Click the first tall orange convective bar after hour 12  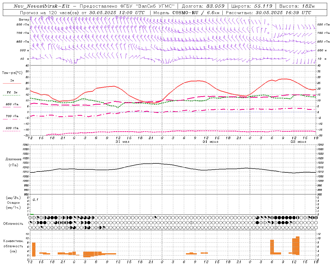[34, 250]
